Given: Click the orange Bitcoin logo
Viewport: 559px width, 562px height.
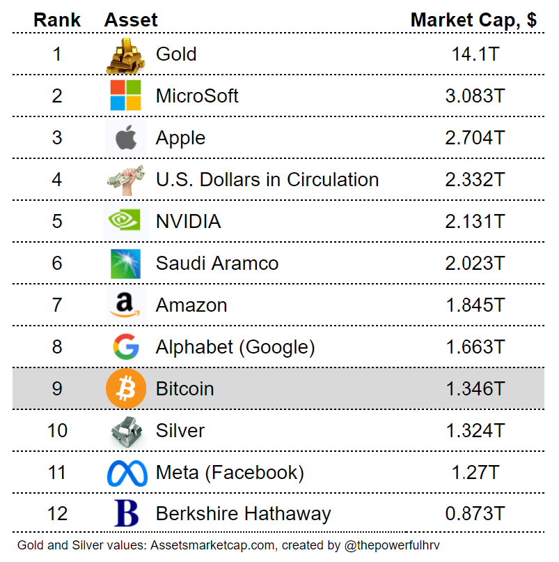Looking at the screenshot, I should pos(125,388).
